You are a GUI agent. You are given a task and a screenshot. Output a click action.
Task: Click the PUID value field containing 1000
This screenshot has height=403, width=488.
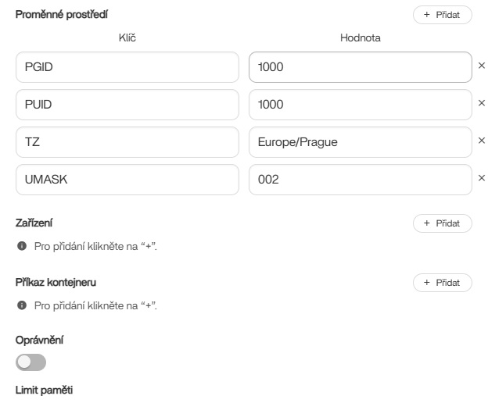click(x=360, y=104)
